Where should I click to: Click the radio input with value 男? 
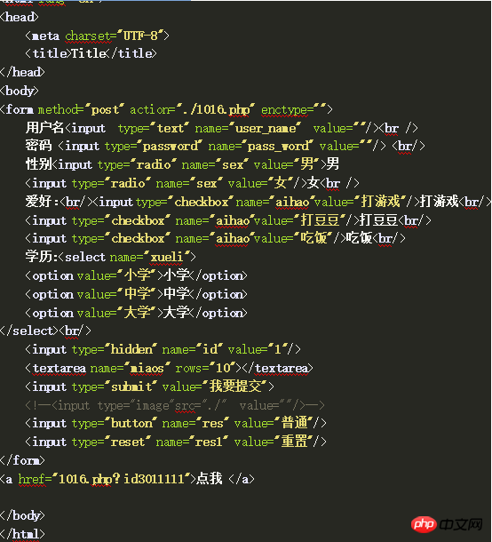point(182,164)
